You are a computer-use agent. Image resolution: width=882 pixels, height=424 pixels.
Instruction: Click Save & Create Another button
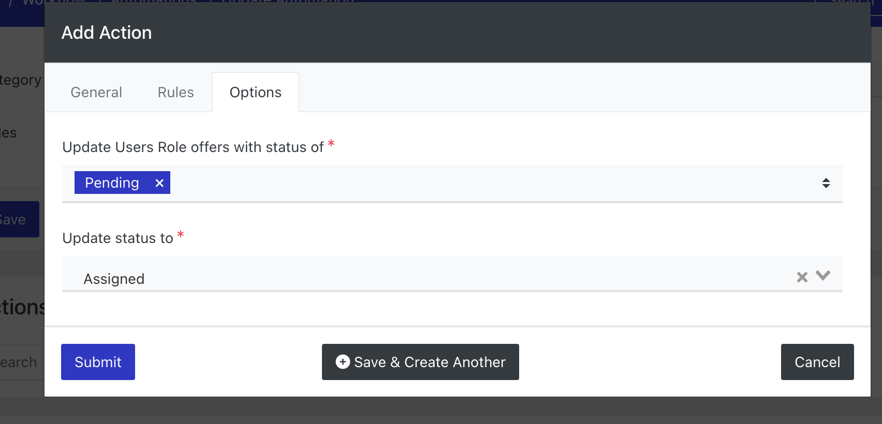420,362
